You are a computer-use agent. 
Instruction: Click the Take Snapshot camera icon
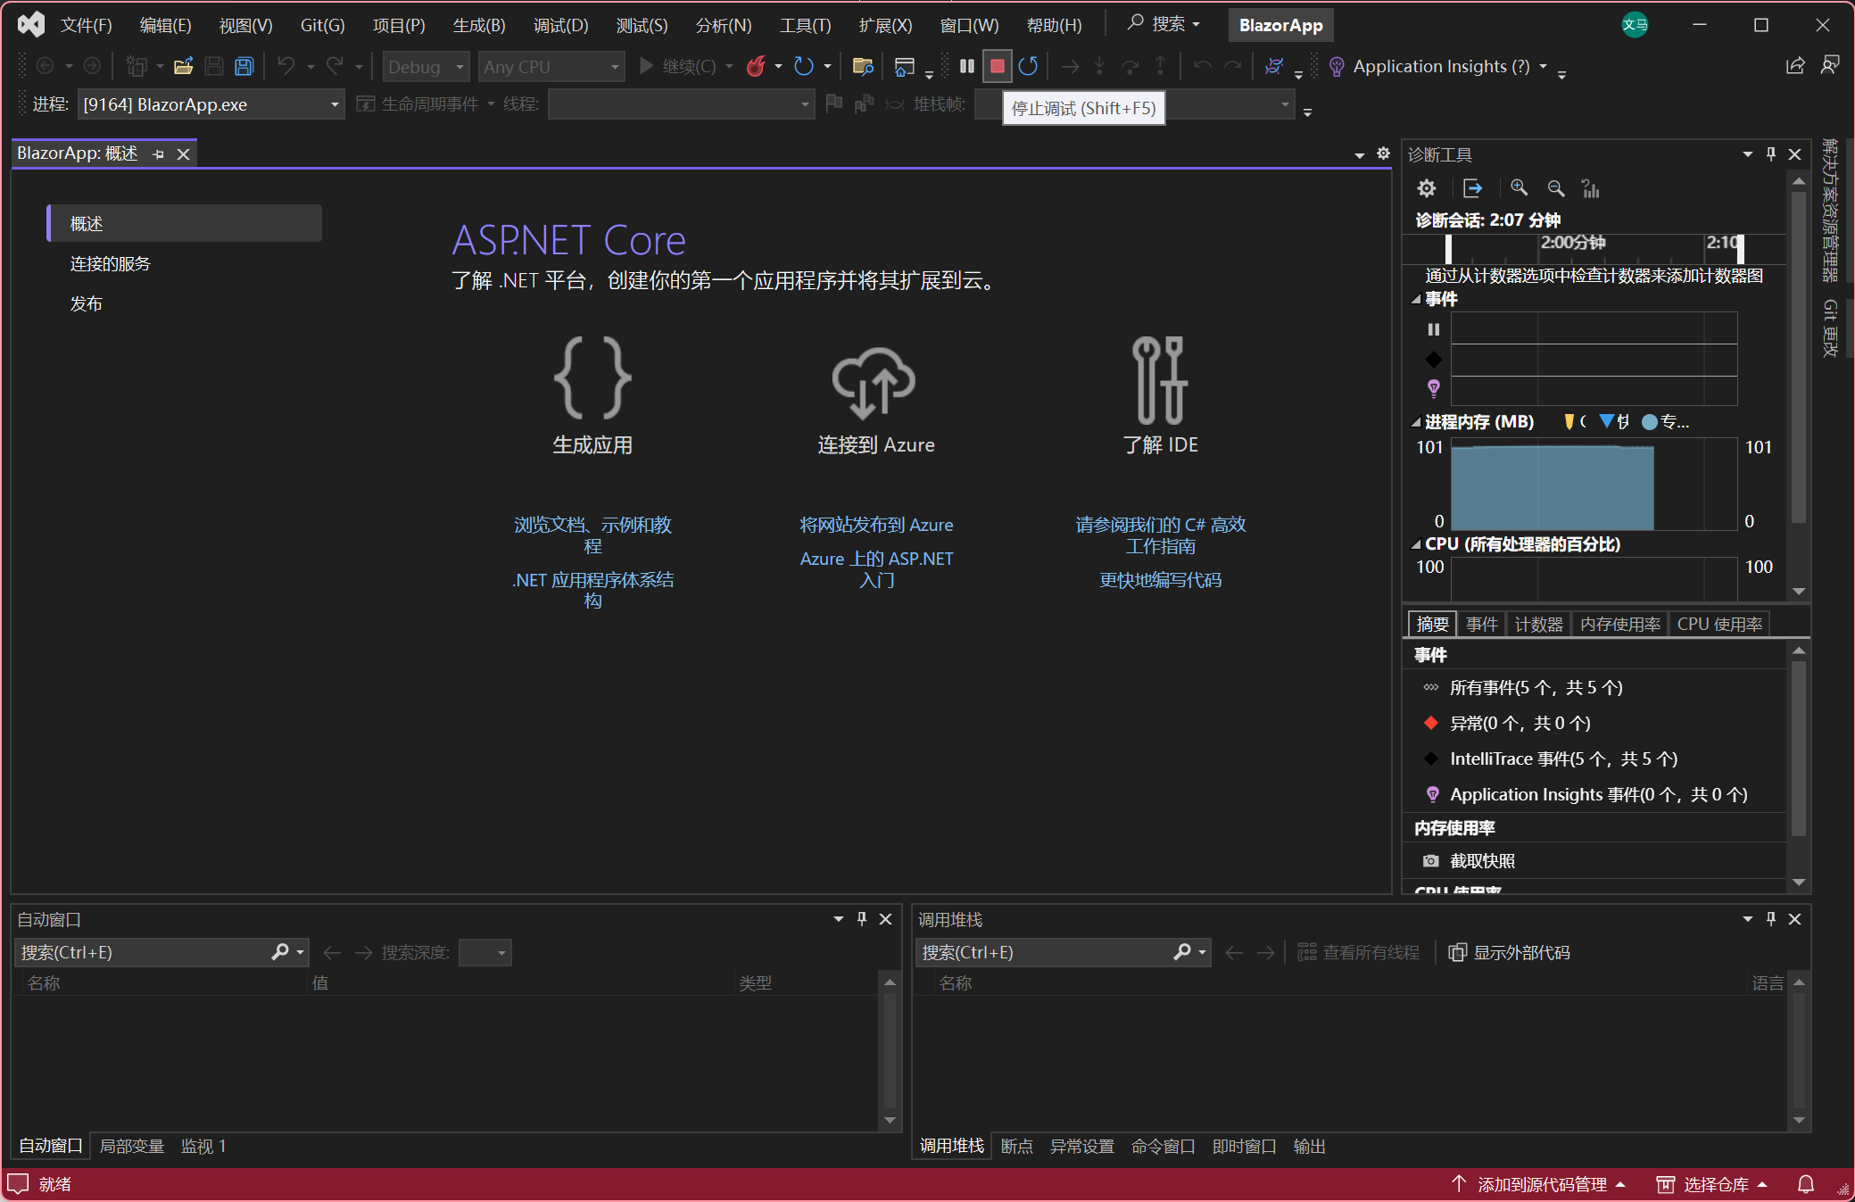pyautogui.click(x=1431, y=861)
